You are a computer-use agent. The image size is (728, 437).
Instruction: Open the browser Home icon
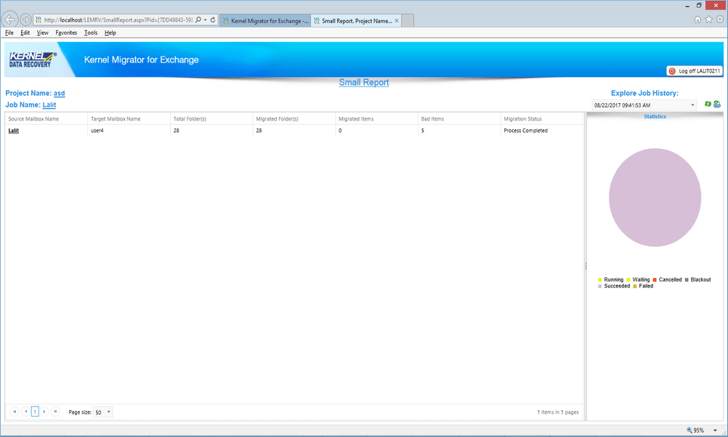tap(697, 20)
